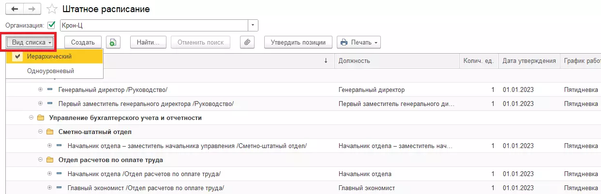Toggle the Организация filter checkbox
The height and width of the screenshot is (194, 601).
click(x=52, y=25)
